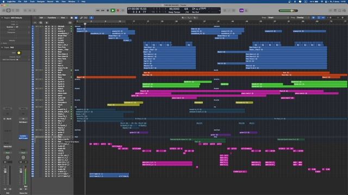Mute the PIANO track
Screen dimensions: 348x195
tap(46, 88)
